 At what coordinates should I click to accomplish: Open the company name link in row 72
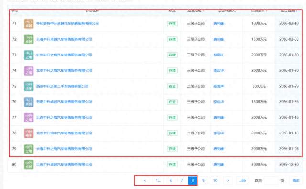click(x=64, y=39)
